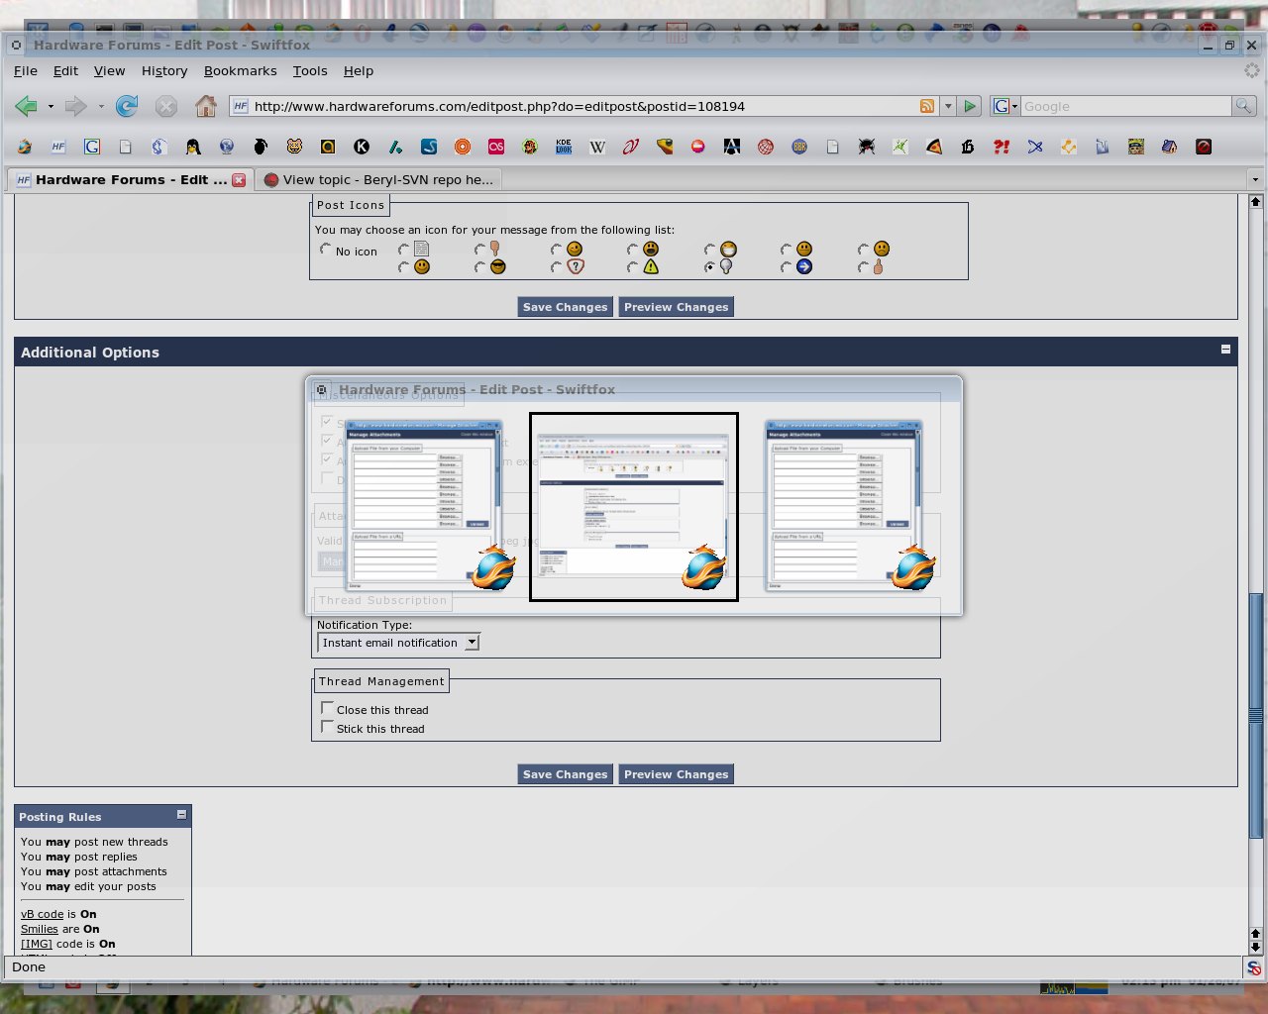Close the Hardware Forums tab with red X
Screen dimensions: 1268x1014
click(239, 180)
